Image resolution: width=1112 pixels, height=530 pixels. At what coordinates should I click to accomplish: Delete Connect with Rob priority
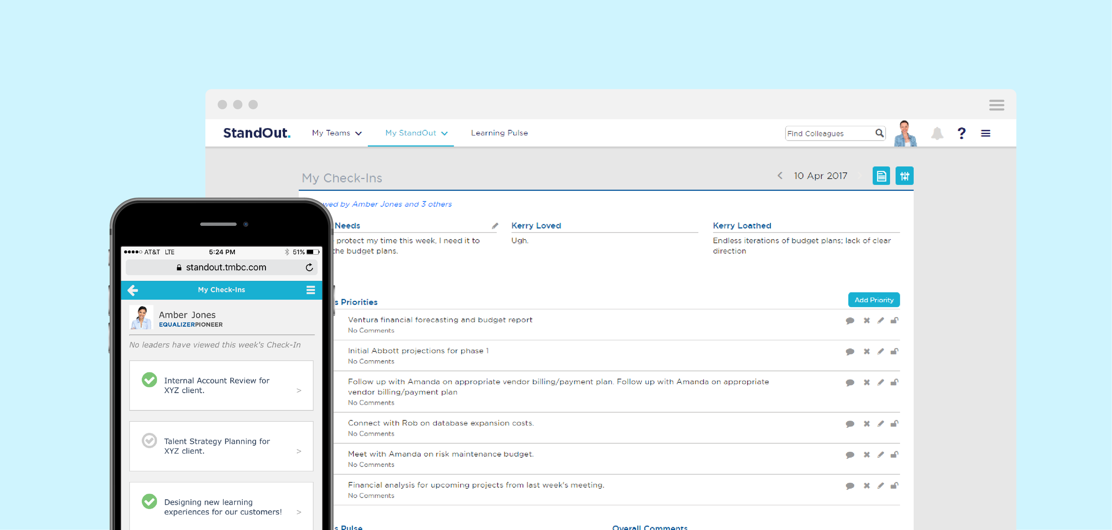point(866,424)
